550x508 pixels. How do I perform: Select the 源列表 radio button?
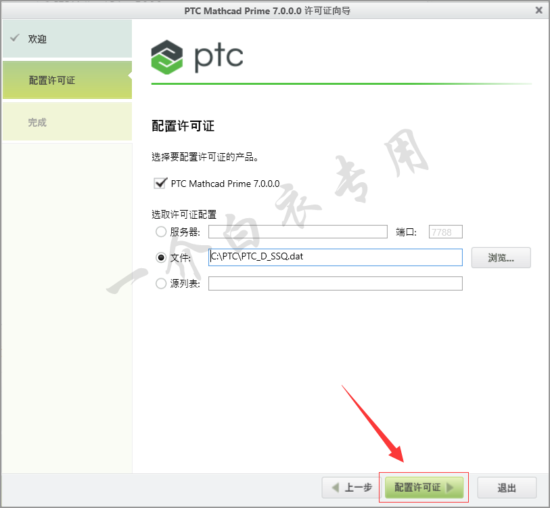coord(161,283)
